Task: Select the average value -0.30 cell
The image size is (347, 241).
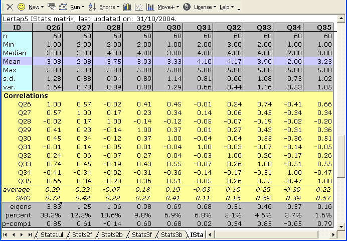Action: (288, 190)
